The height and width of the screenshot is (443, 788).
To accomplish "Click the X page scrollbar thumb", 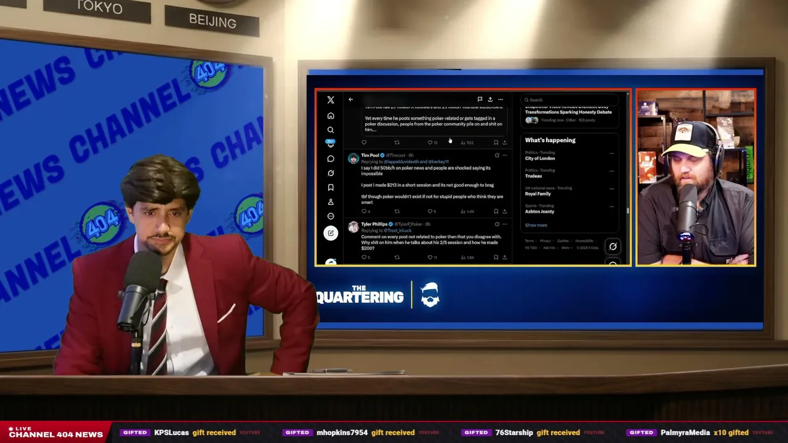I will [x=628, y=211].
